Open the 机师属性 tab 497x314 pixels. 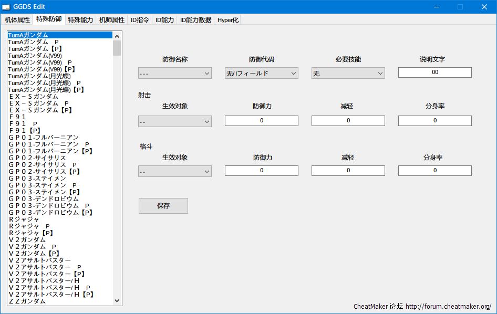coord(112,20)
